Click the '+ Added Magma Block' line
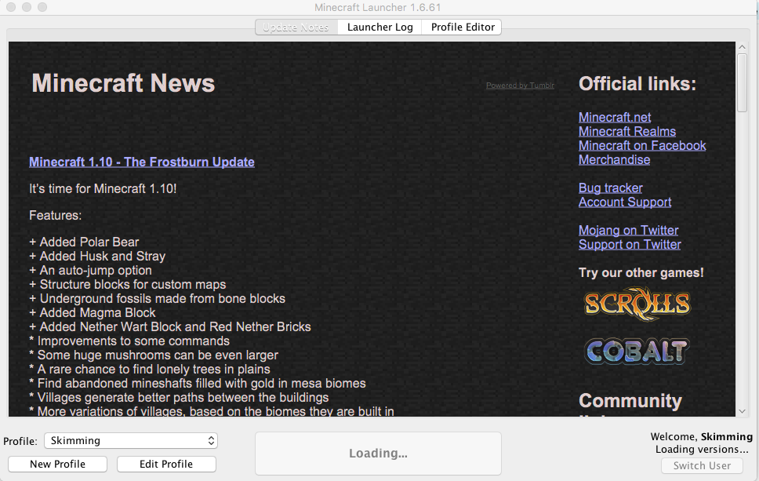The width and height of the screenshot is (759, 481). 93,312
